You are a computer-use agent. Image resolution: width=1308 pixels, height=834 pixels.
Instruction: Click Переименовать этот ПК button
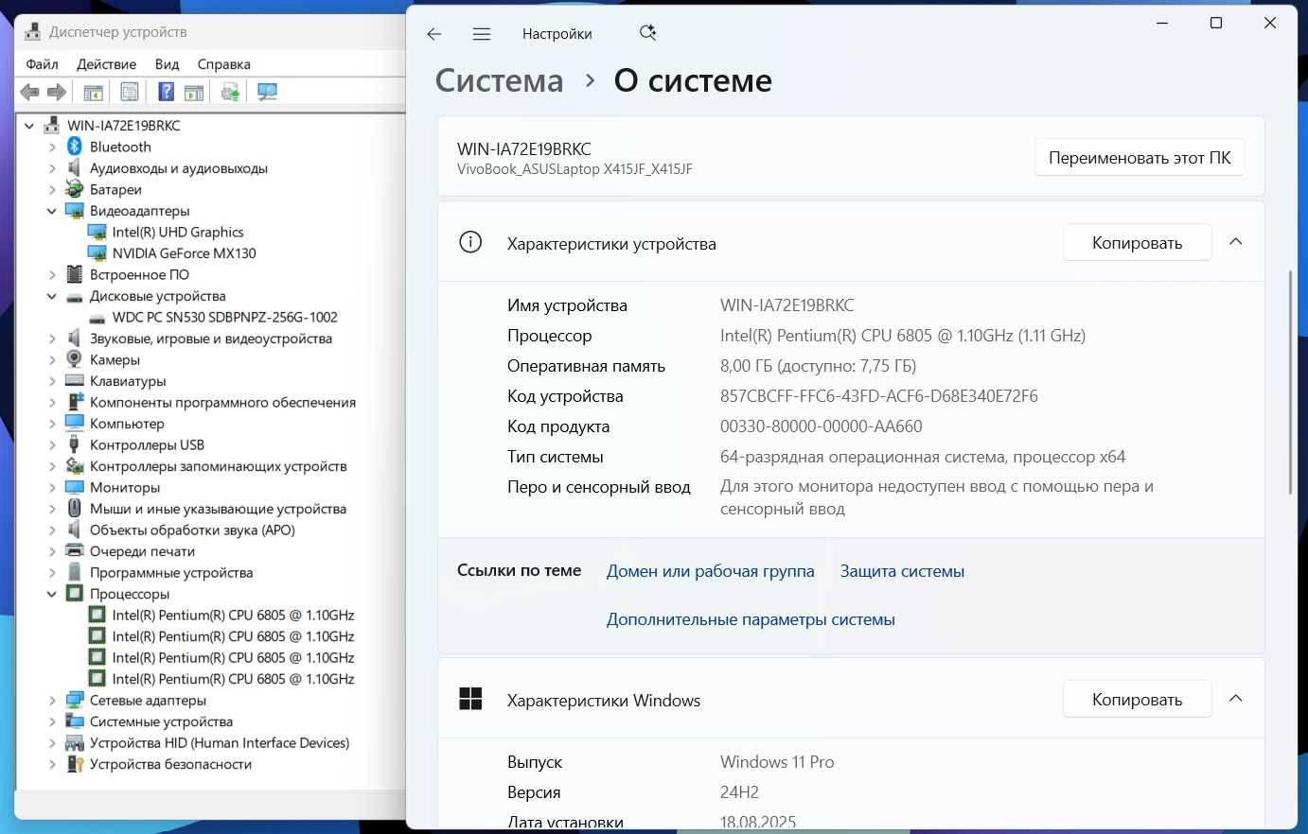pos(1140,158)
